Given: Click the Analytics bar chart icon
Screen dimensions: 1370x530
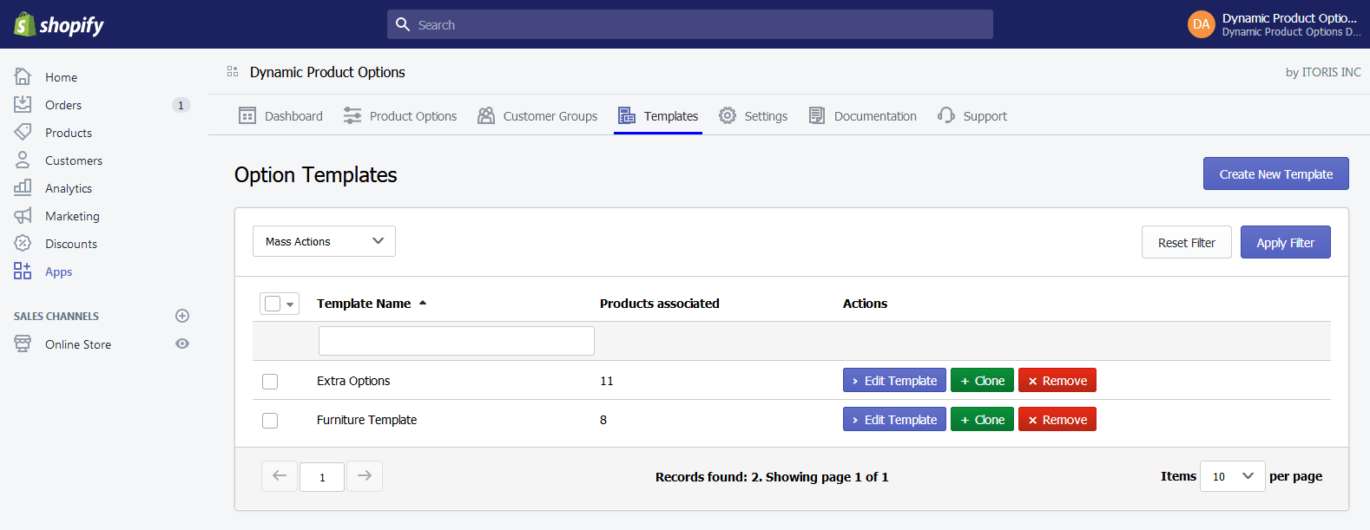Looking at the screenshot, I should pos(23,187).
